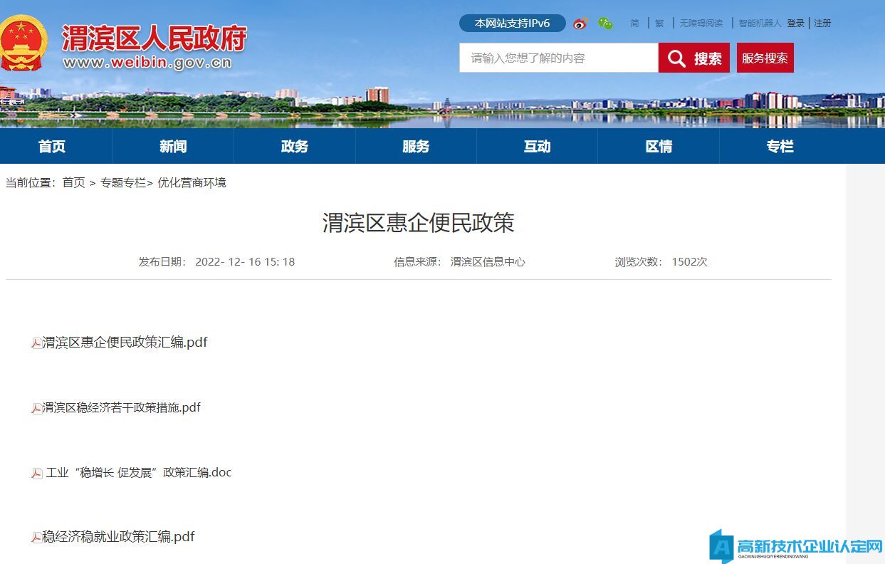Click the 高新技术企业认定网 watermark logo
The image size is (885, 564).
[796, 546]
